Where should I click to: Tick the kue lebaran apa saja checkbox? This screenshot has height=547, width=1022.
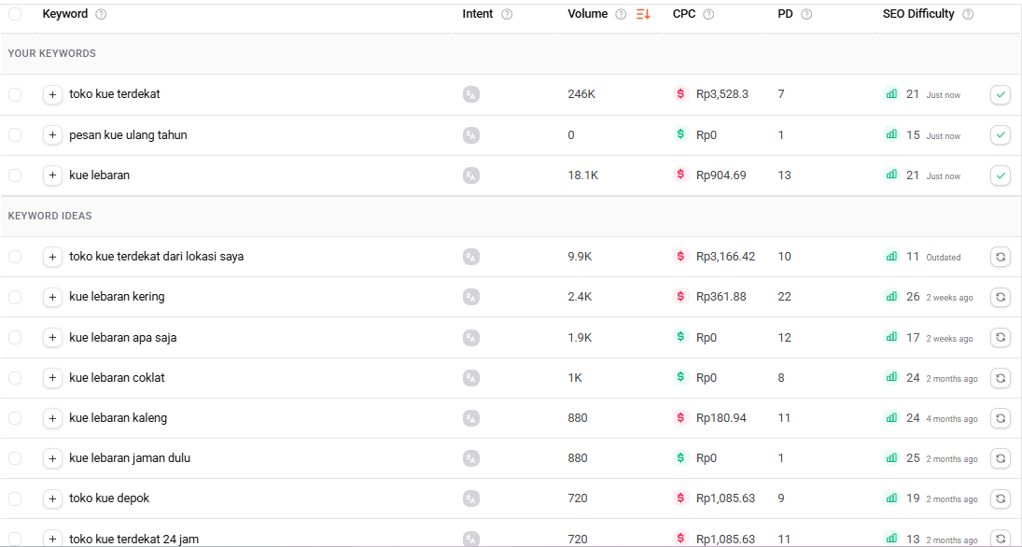15,338
